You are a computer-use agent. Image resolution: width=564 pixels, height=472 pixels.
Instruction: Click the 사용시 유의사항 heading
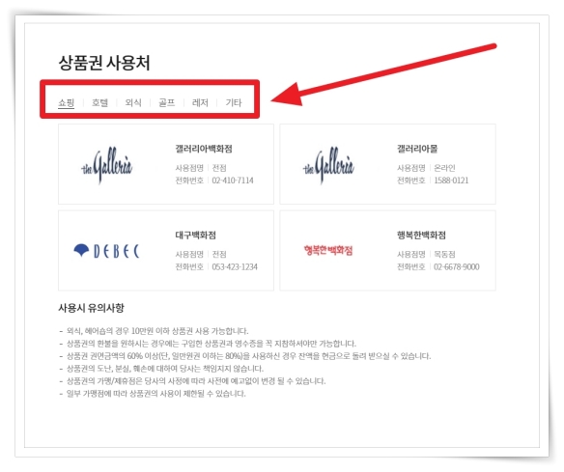pyautogui.click(x=91, y=308)
